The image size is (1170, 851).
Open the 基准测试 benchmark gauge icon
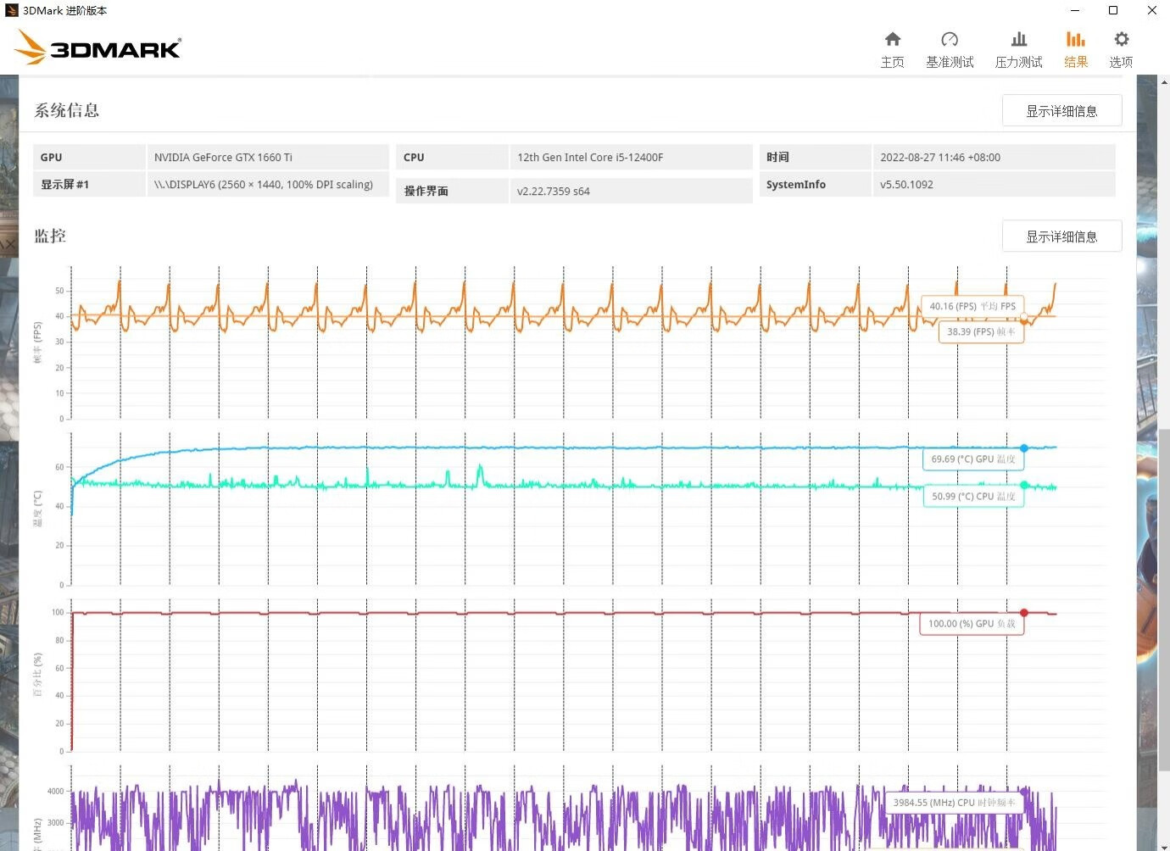click(950, 39)
